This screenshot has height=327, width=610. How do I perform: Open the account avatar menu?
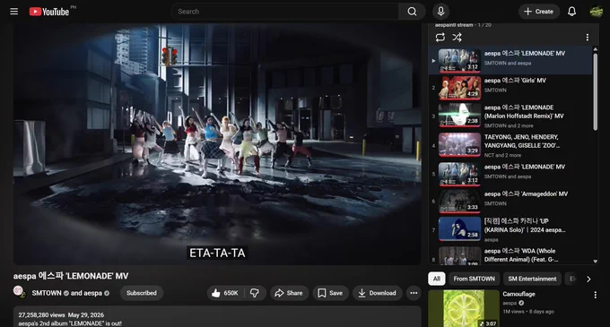[x=596, y=12]
